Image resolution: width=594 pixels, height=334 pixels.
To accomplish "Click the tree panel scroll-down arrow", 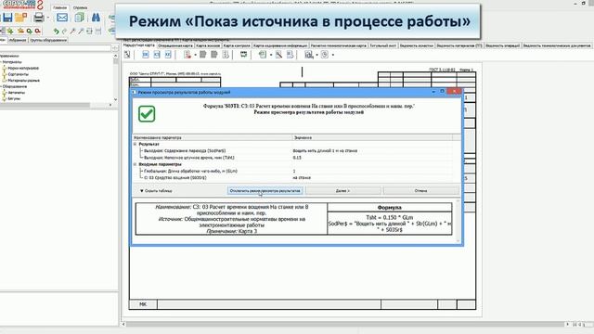I will [115, 99].
